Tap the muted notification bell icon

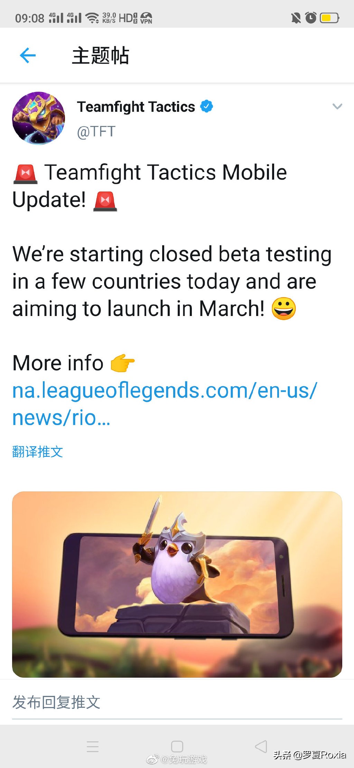tap(296, 18)
